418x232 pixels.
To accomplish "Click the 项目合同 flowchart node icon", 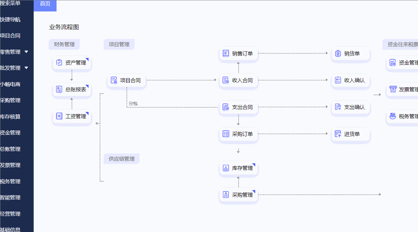I will pyautogui.click(x=114, y=80).
